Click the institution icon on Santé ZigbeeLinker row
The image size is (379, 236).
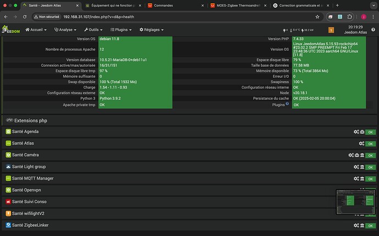coord(362,226)
